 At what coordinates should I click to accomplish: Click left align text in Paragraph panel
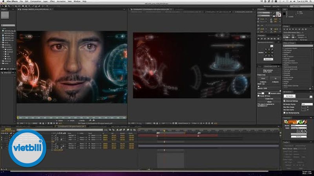coord(259,38)
